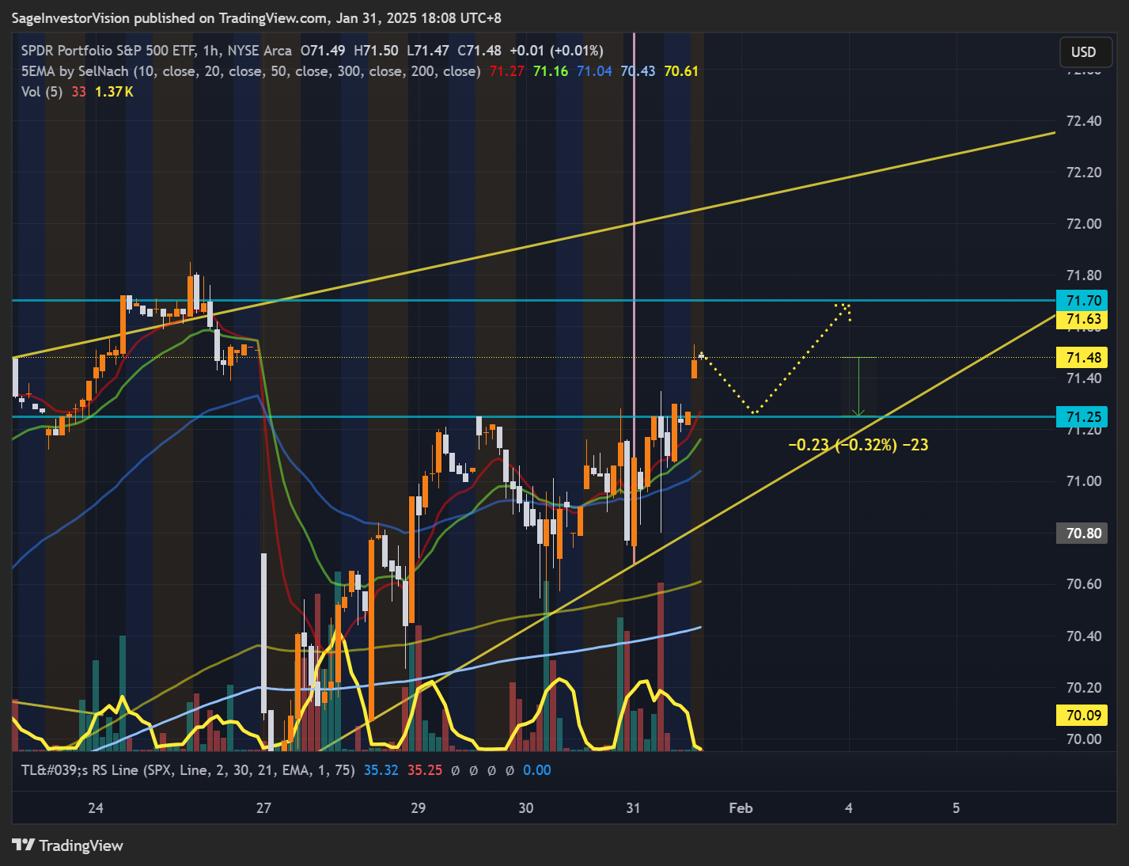
Task: Click the red EMA value 71.27
Action: (506, 71)
